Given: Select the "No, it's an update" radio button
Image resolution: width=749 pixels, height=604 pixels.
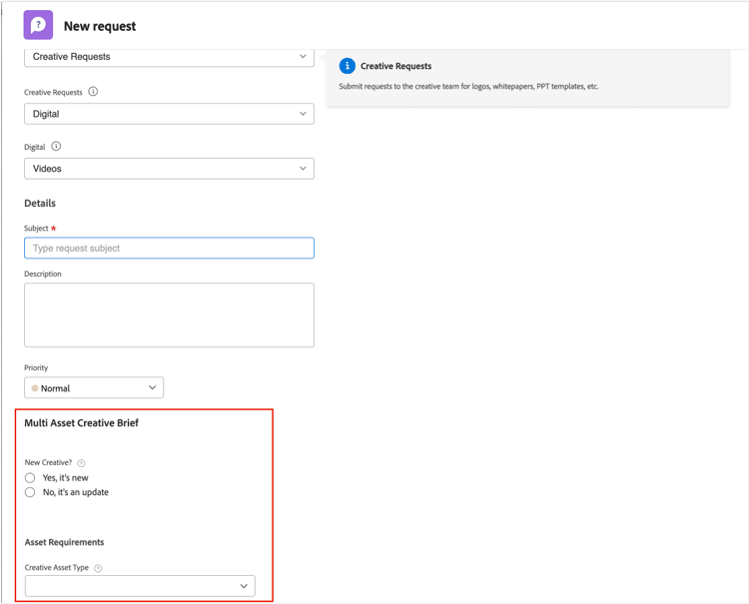Looking at the screenshot, I should [x=30, y=492].
